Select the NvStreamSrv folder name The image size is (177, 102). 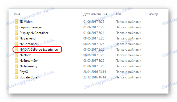point(29,61)
